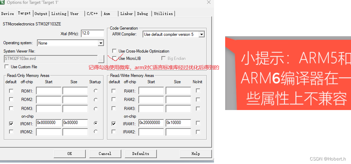Click the IRAM2 Start address field
Viewport: 351px width, 164px height.
151,132
